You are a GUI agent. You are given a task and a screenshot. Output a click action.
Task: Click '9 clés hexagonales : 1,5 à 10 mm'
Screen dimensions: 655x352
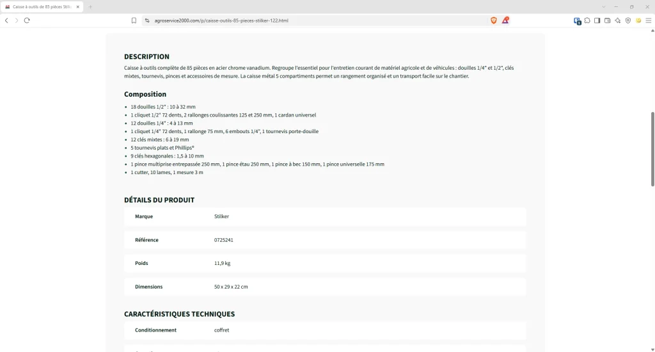(167, 156)
